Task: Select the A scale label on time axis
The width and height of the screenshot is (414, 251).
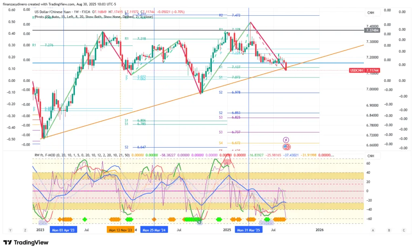Action: 373,230
